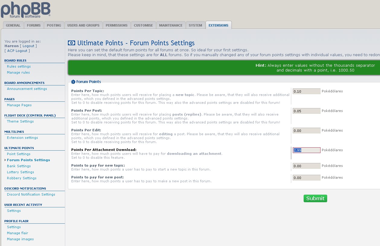
Task: Open Bank Settings link
Action: [x=19, y=166]
